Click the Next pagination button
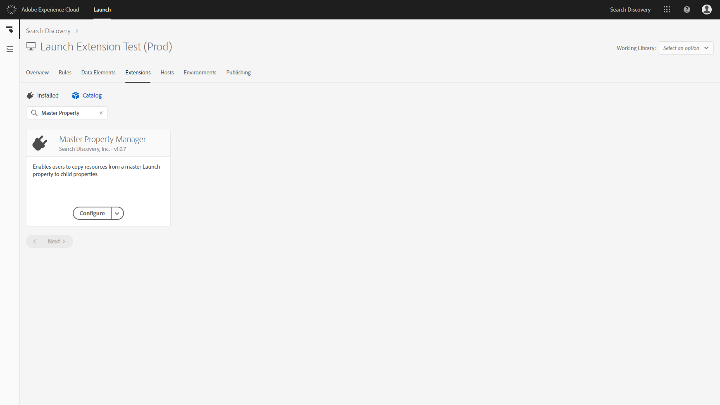720x405 pixels. tap(56, 241)
